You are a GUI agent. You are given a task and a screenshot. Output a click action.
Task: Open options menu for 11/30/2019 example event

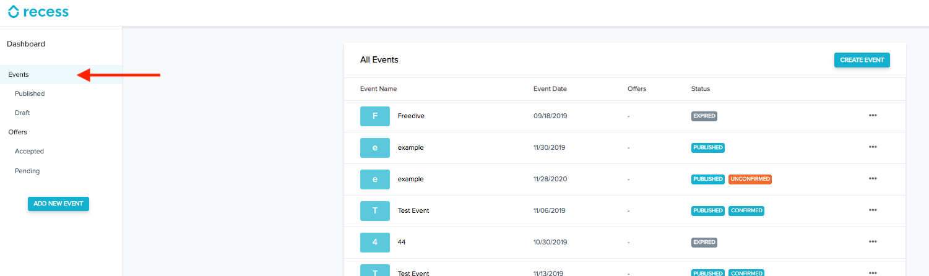click(x=873, y=147)
